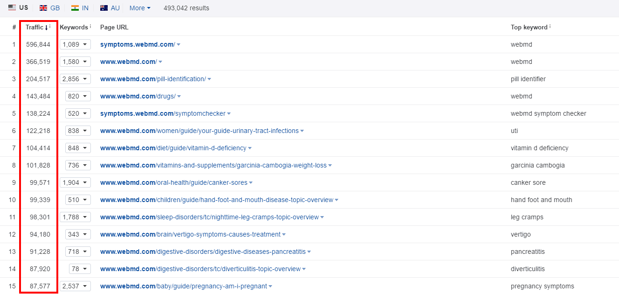Click caret beside symptomchecker URL

(229, 114)
